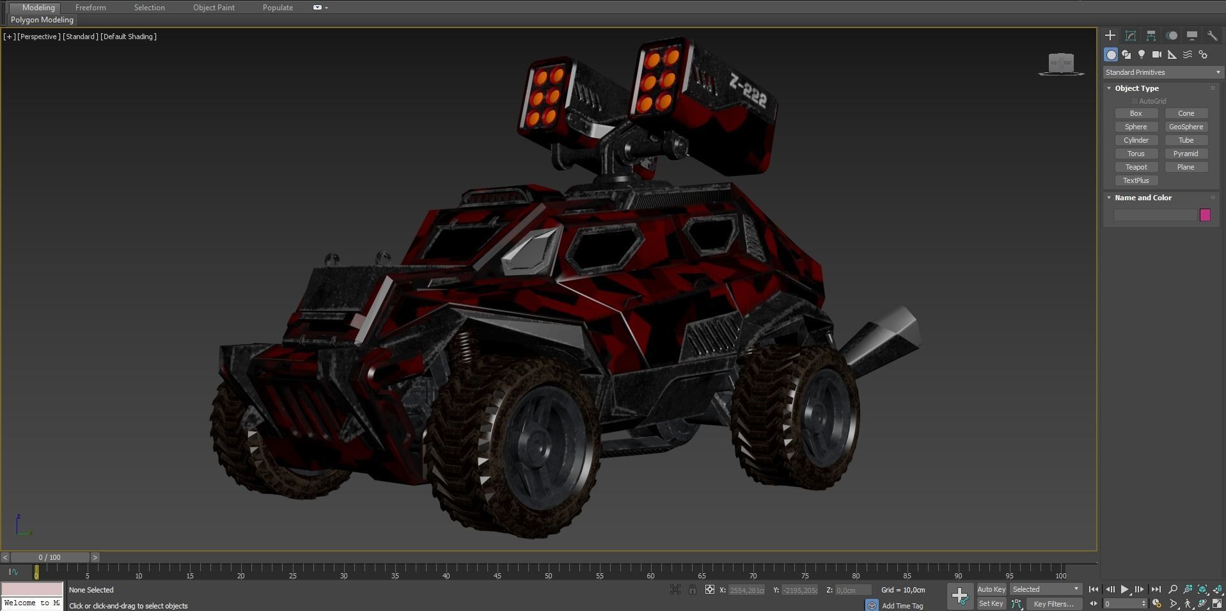Select the Cameras category icon
This screenshot has width=1226, height=611.
pyautogui.click(x=1157, y=55)
